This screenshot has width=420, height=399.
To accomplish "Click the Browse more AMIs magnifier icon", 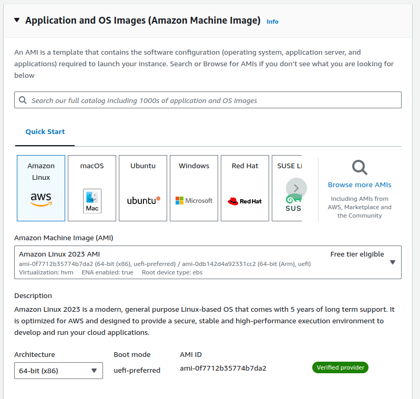I will pos(360,168).
